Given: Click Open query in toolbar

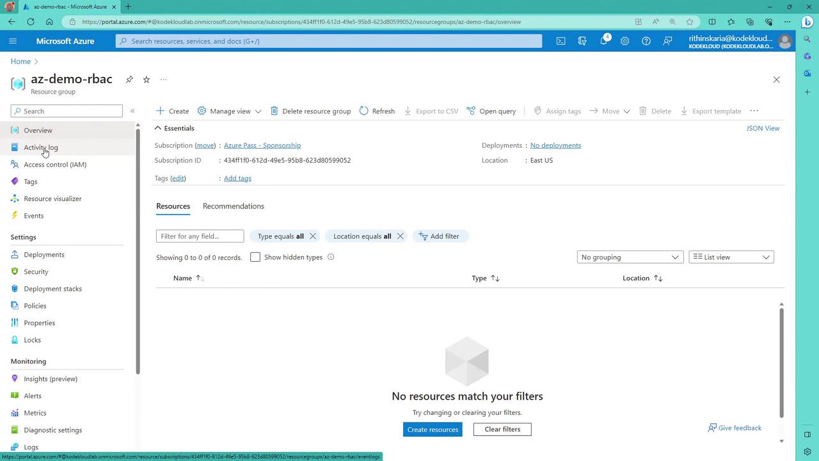Looking at the screenshot, I should [x=491, y=111].
